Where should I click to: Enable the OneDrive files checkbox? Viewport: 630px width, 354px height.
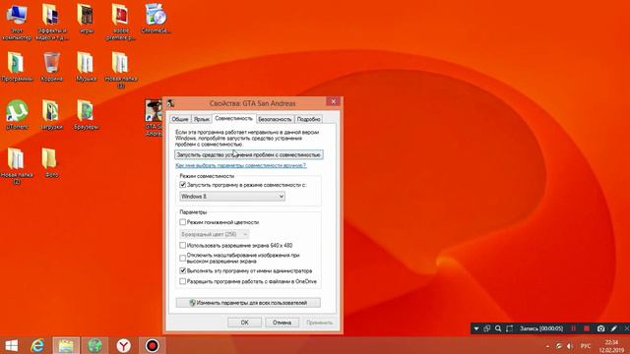tap(183, 281)
